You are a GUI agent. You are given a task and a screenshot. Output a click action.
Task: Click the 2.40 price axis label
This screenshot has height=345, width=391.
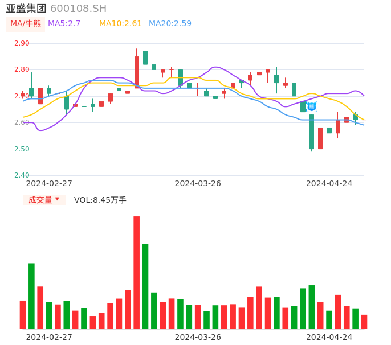point(22,175)
